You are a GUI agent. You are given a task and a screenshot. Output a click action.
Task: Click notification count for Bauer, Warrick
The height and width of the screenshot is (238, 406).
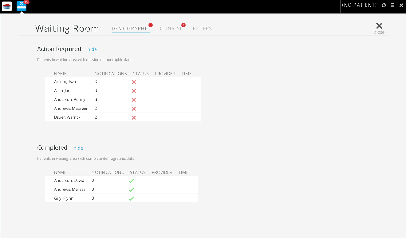pyautogui.click(x=96, y=117)
